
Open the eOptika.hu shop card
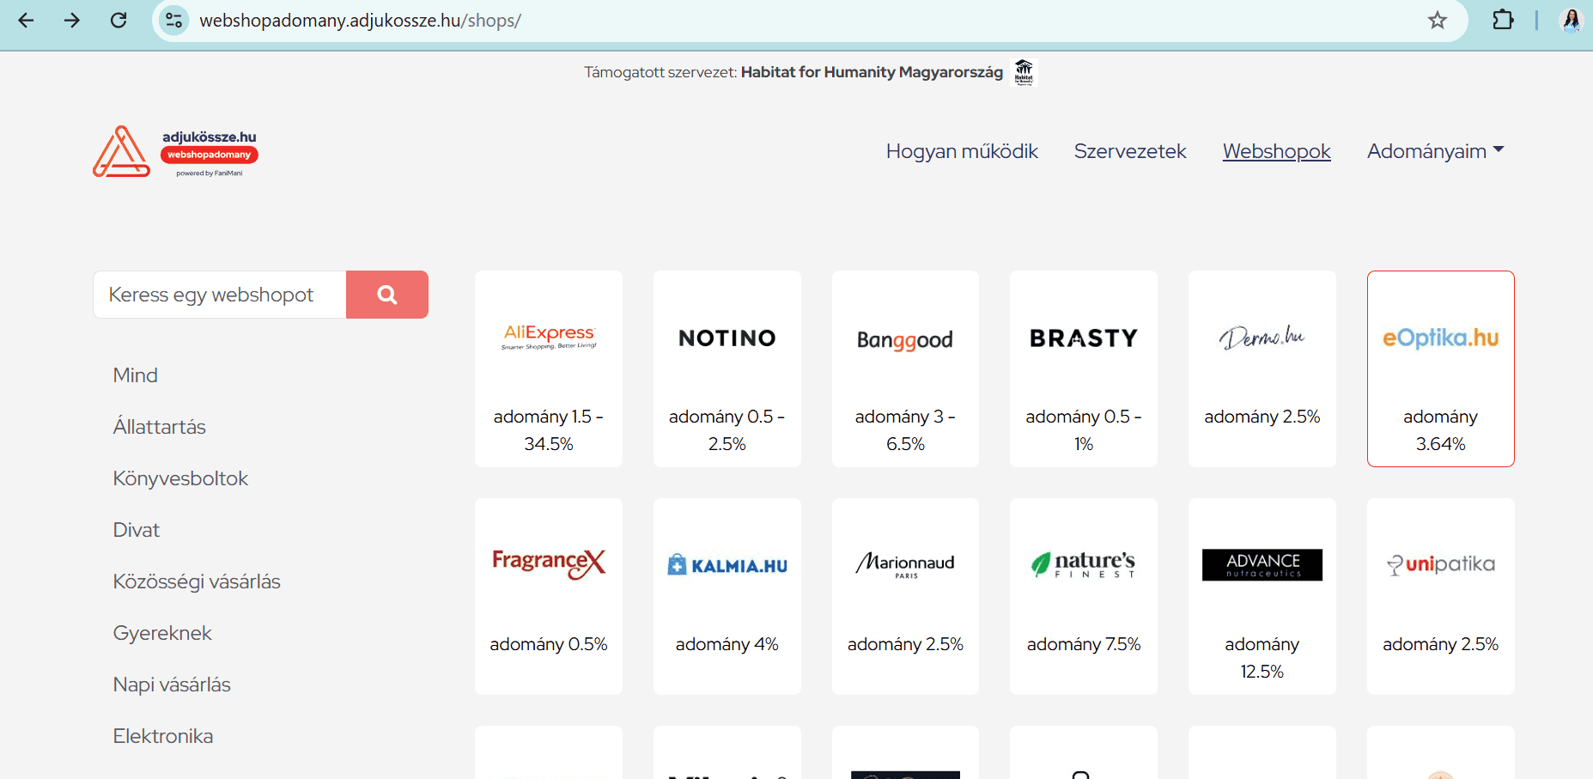pyautogui.click(x=1441, y=369)
